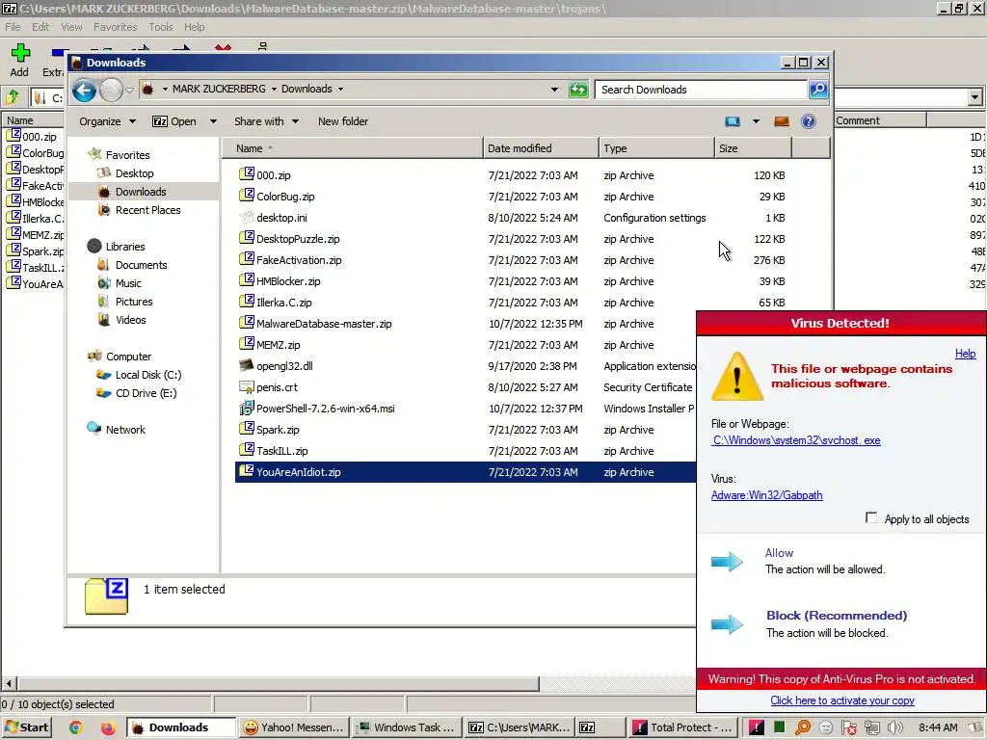
Task: Open the C:\Windows\system32\svchost.exe link
Action: pos(796,440)
